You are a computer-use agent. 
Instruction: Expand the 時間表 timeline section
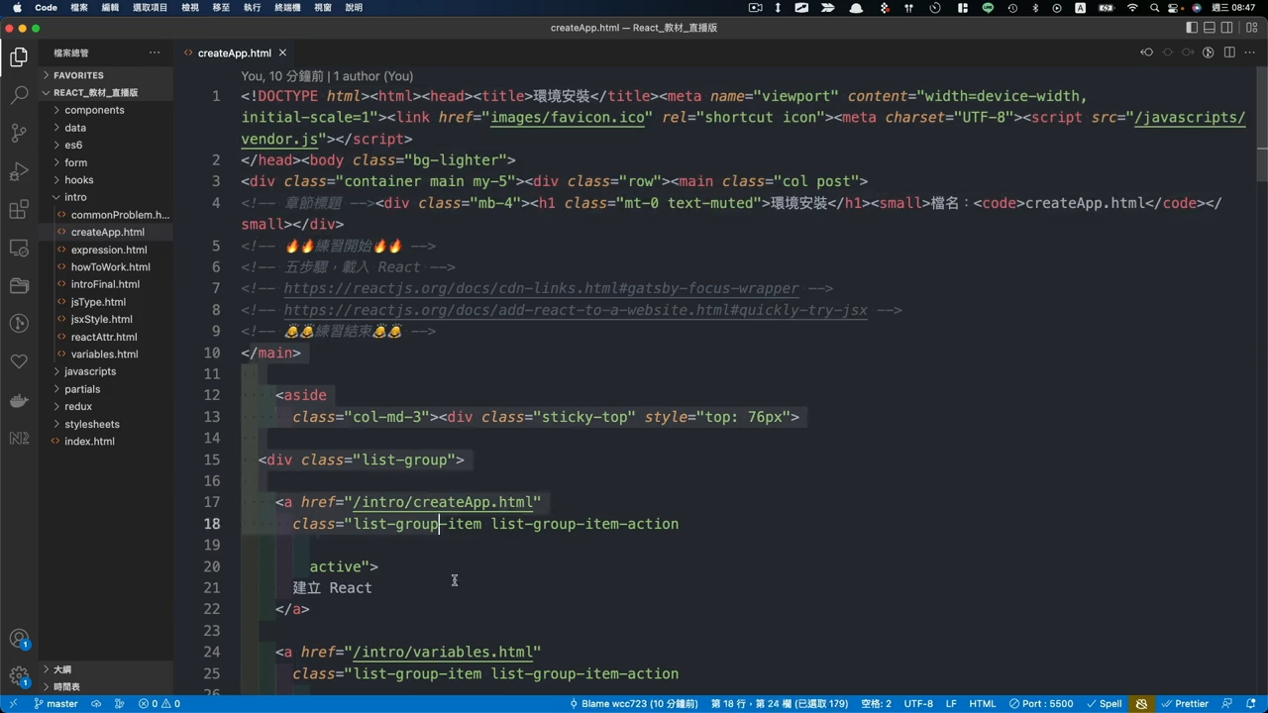point(66,686)
